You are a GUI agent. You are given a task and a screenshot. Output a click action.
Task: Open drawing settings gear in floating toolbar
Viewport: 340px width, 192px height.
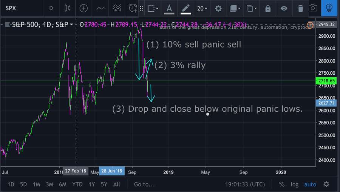[218, 8]
